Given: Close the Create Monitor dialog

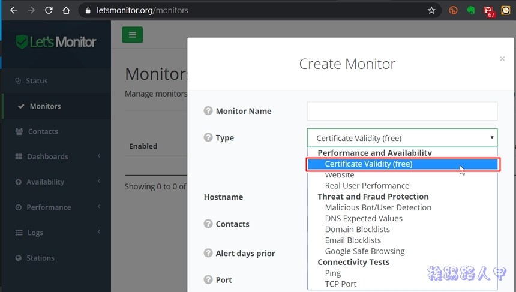Looking at the screenshot, I should [502, 59].
